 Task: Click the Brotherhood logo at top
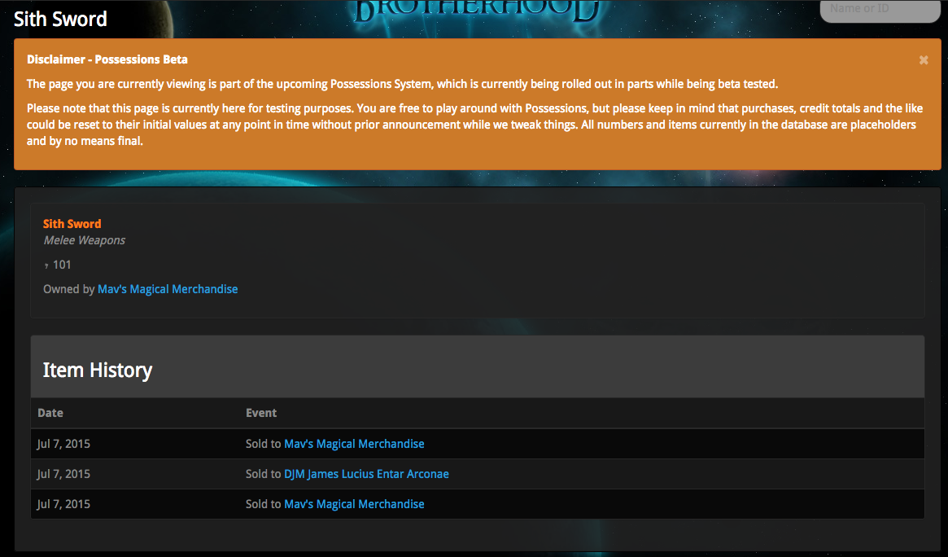478,11
